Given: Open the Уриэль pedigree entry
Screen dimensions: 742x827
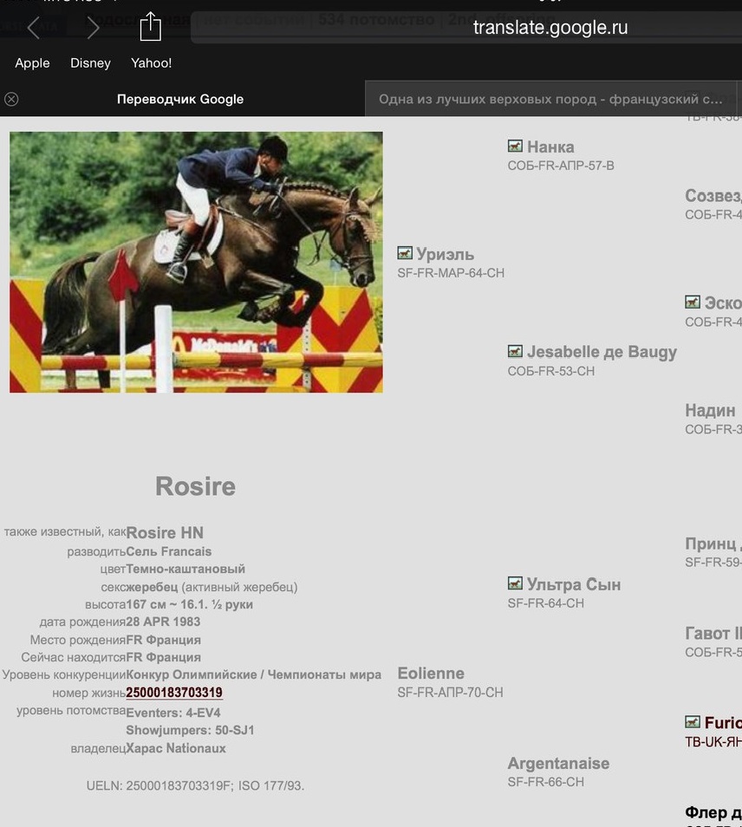Looking at the screenshot, I should coord(445,254).
